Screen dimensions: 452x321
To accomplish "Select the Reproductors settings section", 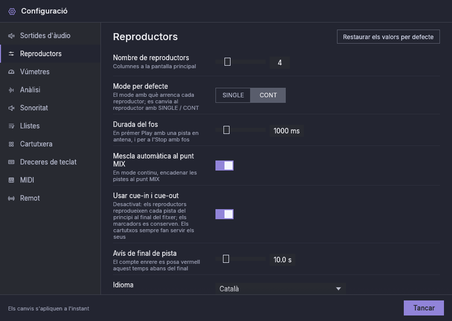I will (50, 54).
